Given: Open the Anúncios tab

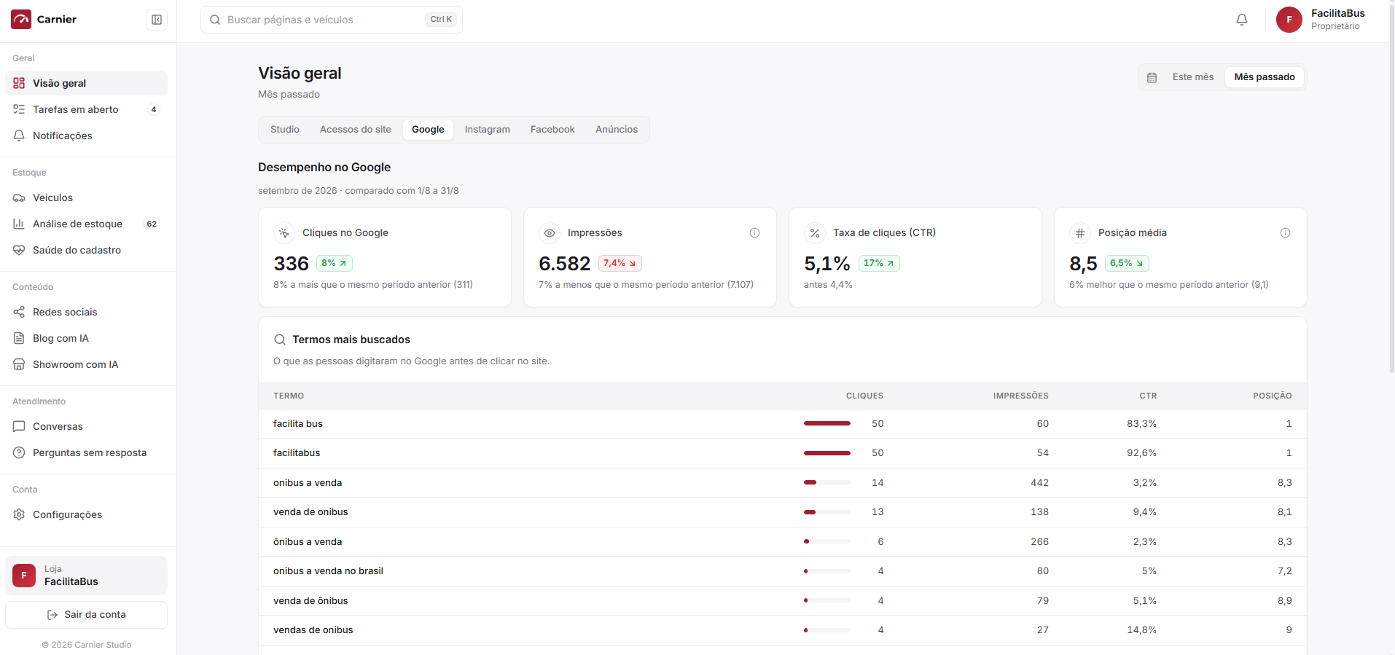Looking at the screenshot, I should (x=616, y=130).
